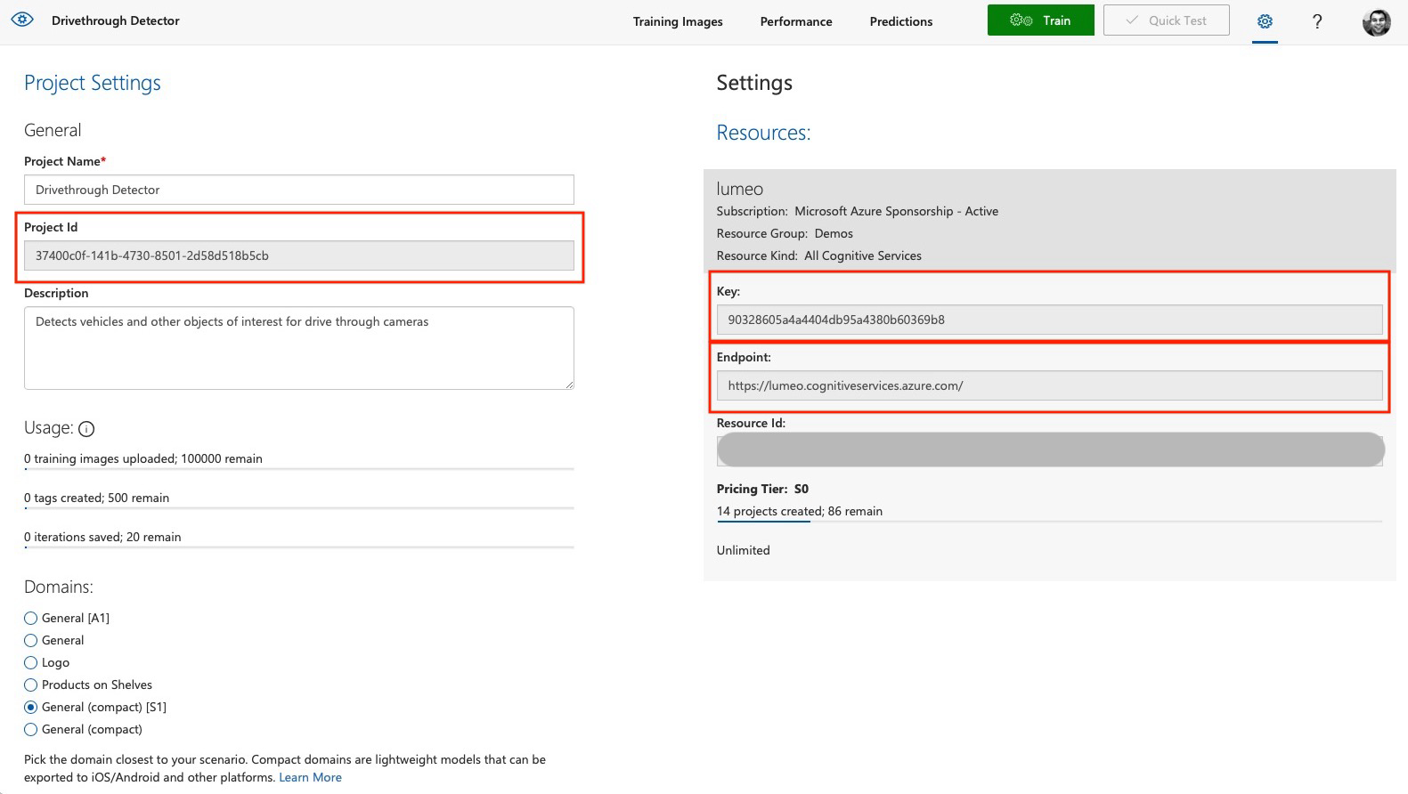Follow the Learn More link
Screen dimensions: 1408x794
pyautogui.click(x=310, y=777)
